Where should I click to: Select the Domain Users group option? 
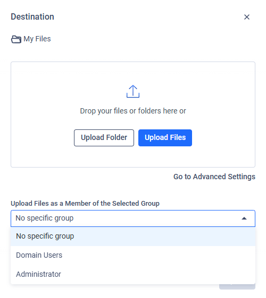133,255
